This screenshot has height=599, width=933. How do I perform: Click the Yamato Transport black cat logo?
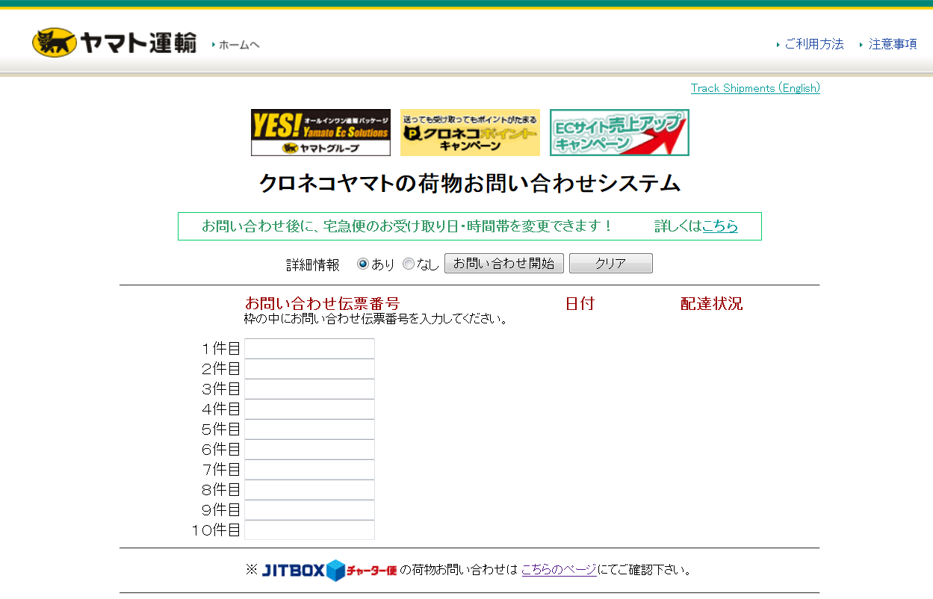pos(114,43)
